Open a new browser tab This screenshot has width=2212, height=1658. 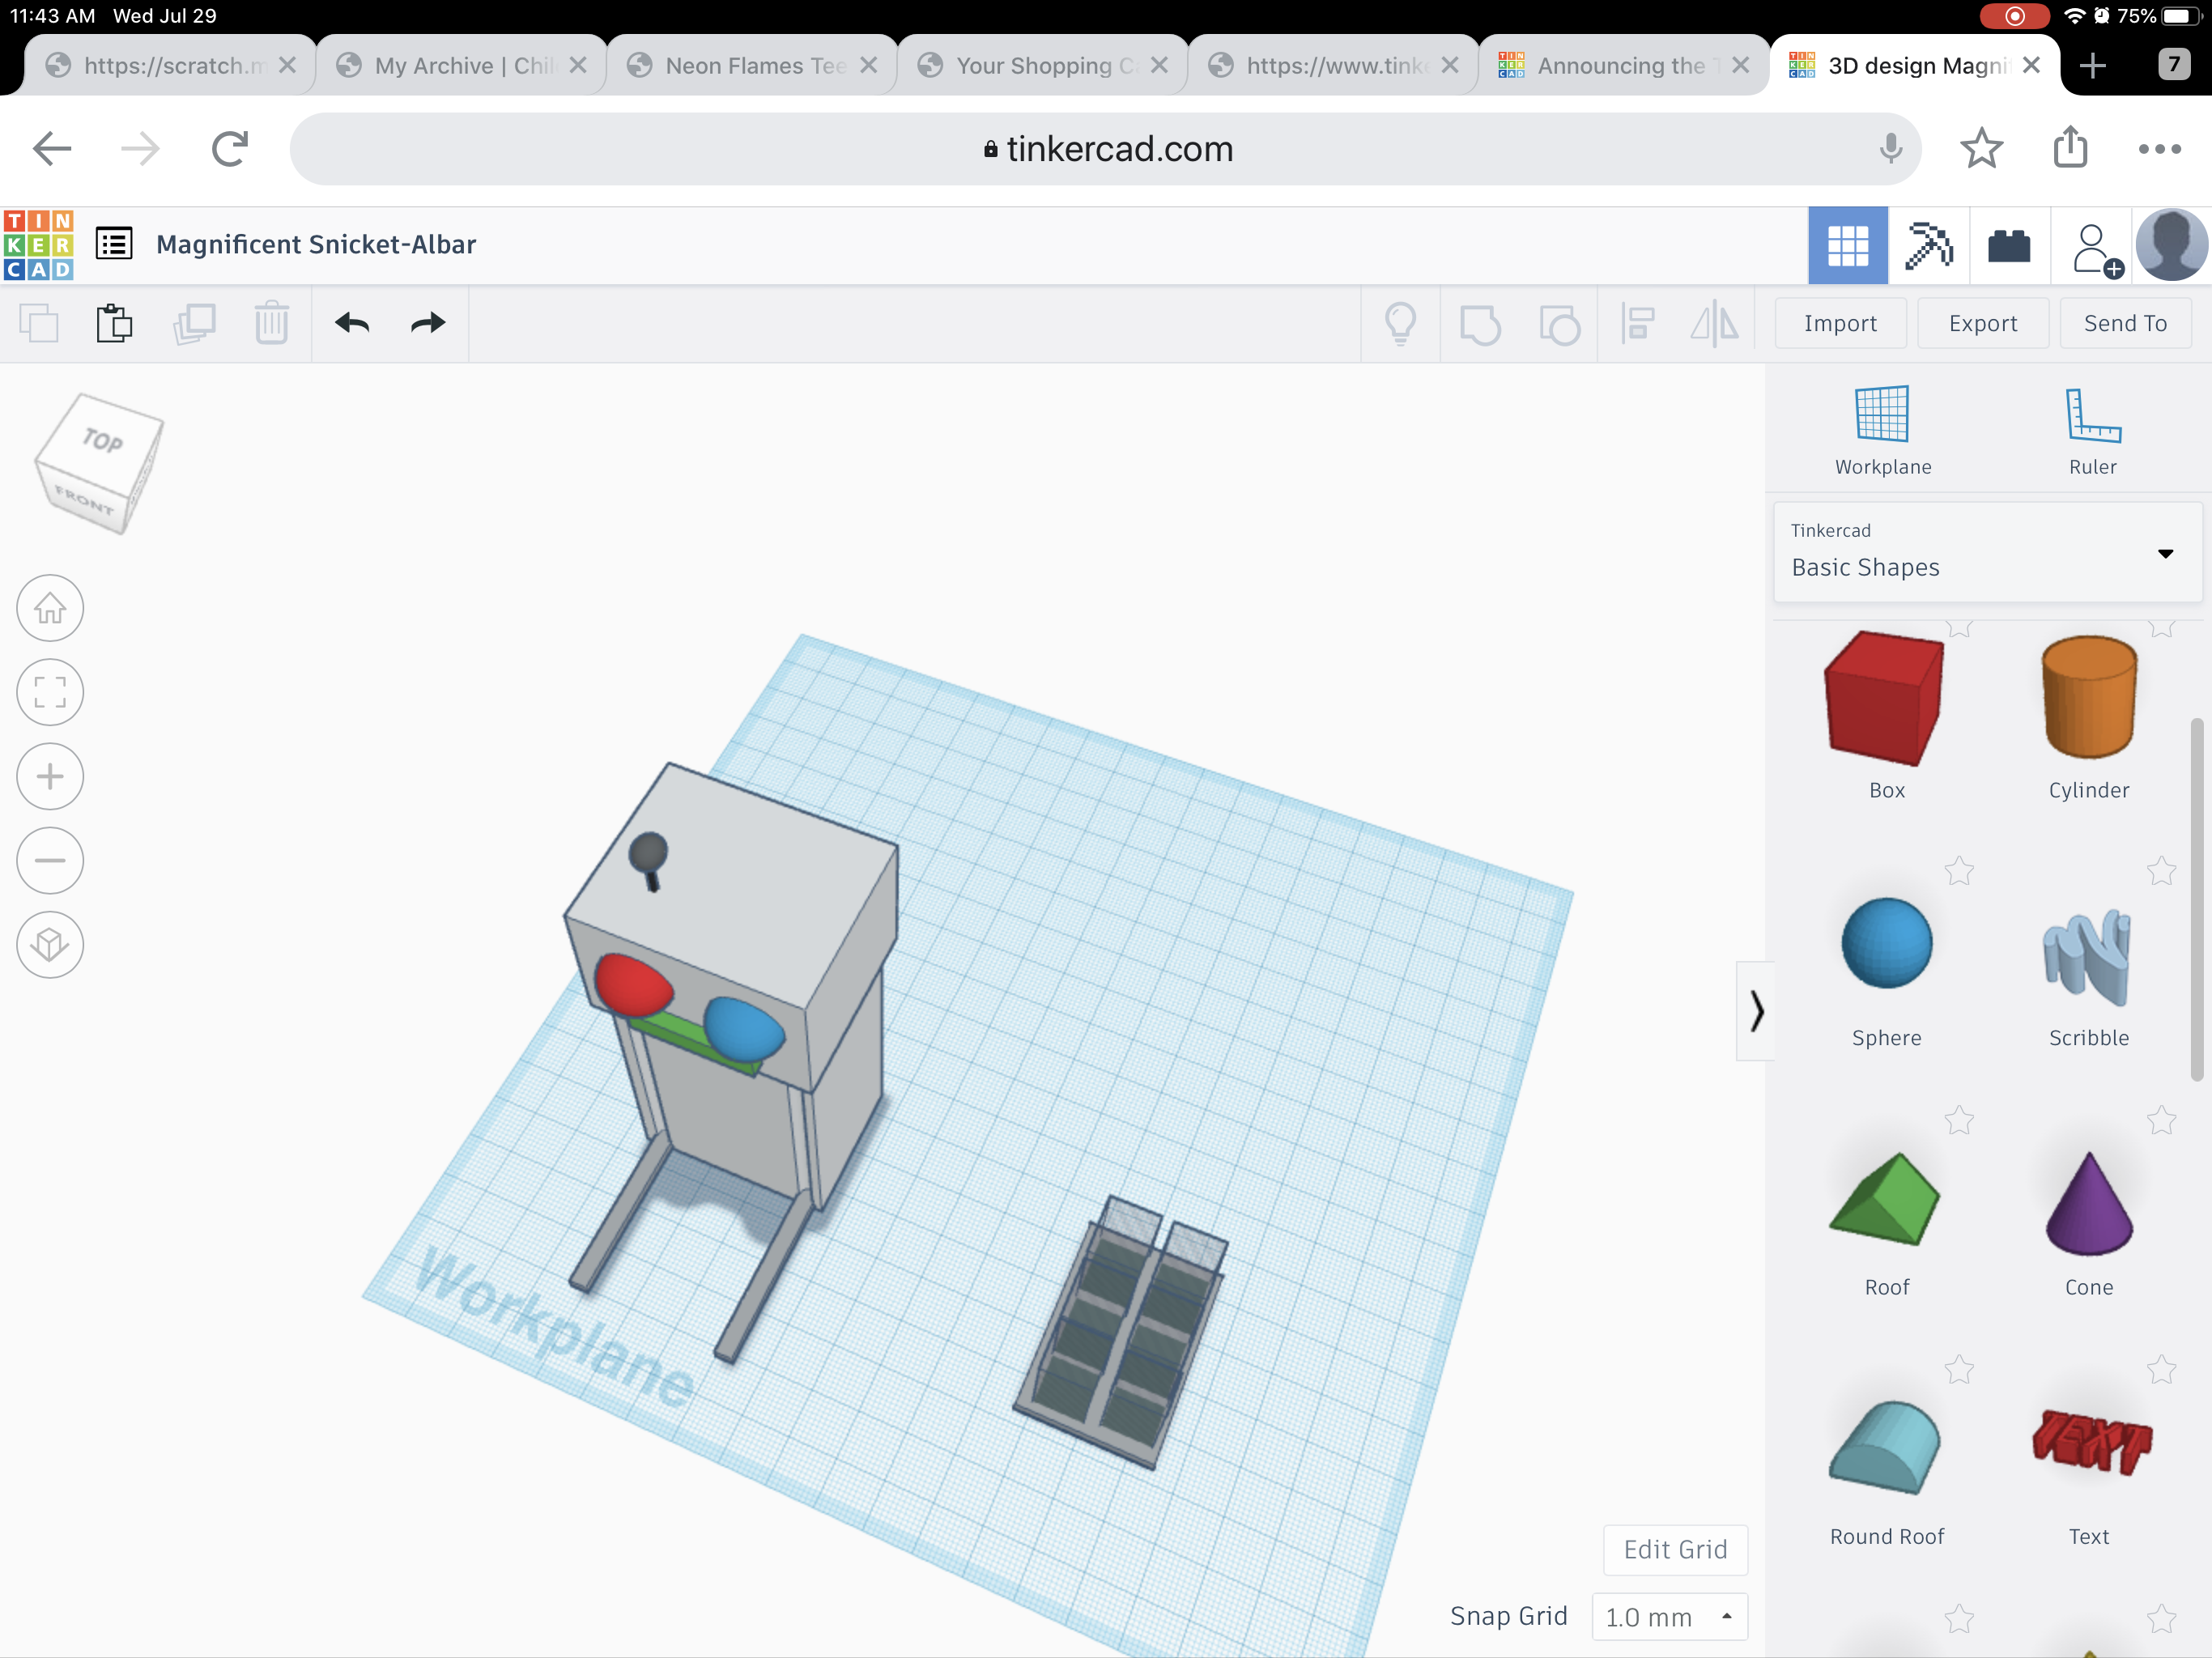[2092, 65]
